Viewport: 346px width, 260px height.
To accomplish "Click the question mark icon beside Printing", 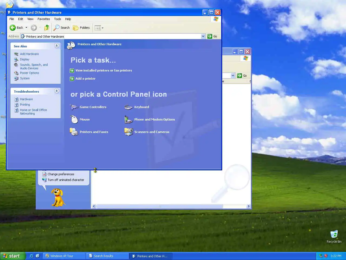I will click(16, 105).
